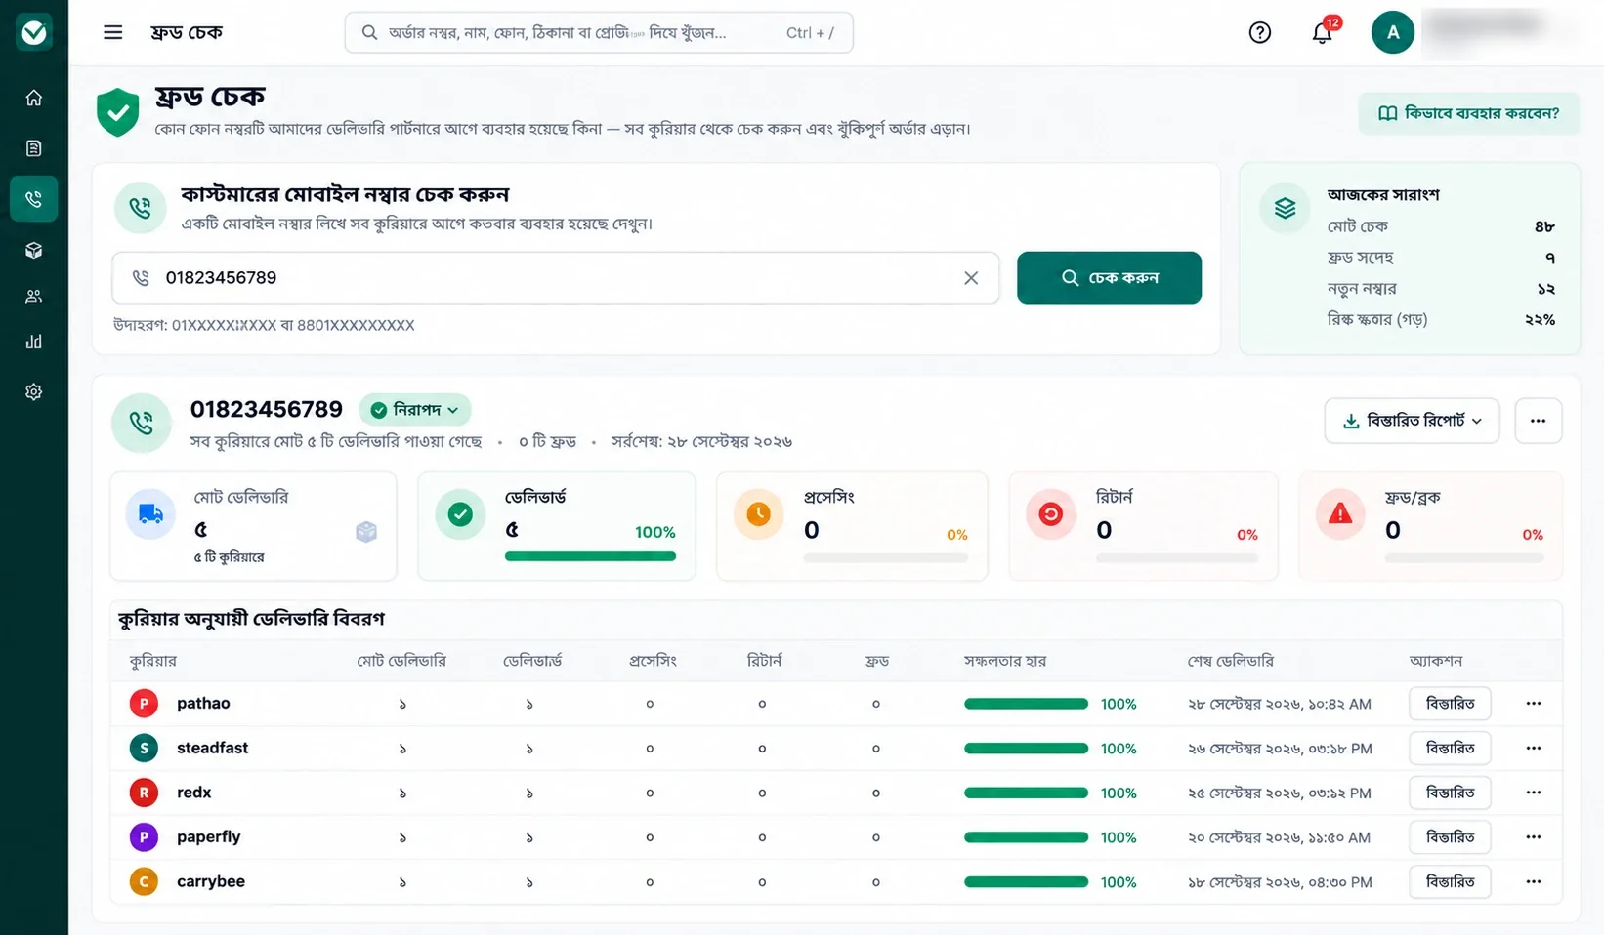This screenshot has width=1604, height=935.
Task: Click the চেক করুন search button
Action: [1109, 278]
